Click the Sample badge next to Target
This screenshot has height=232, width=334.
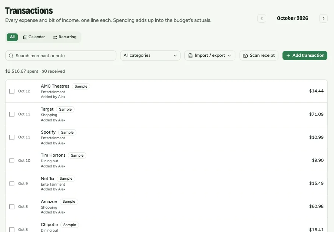[65, 110]
